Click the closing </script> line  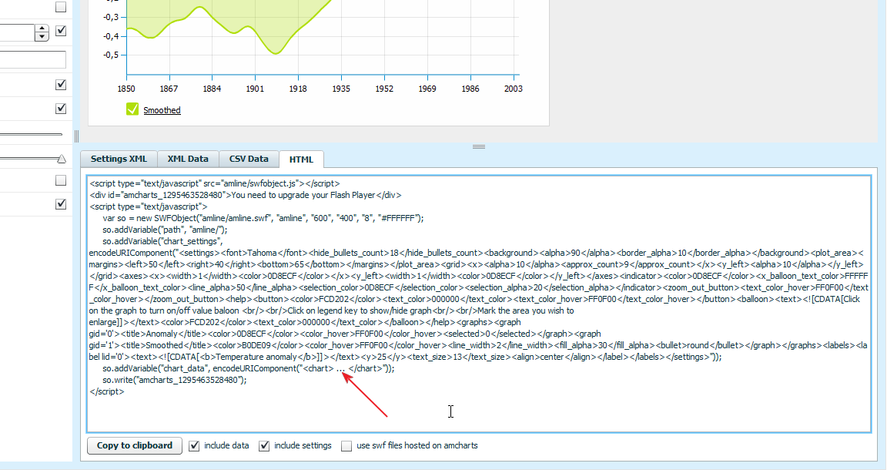click(107, 391)
